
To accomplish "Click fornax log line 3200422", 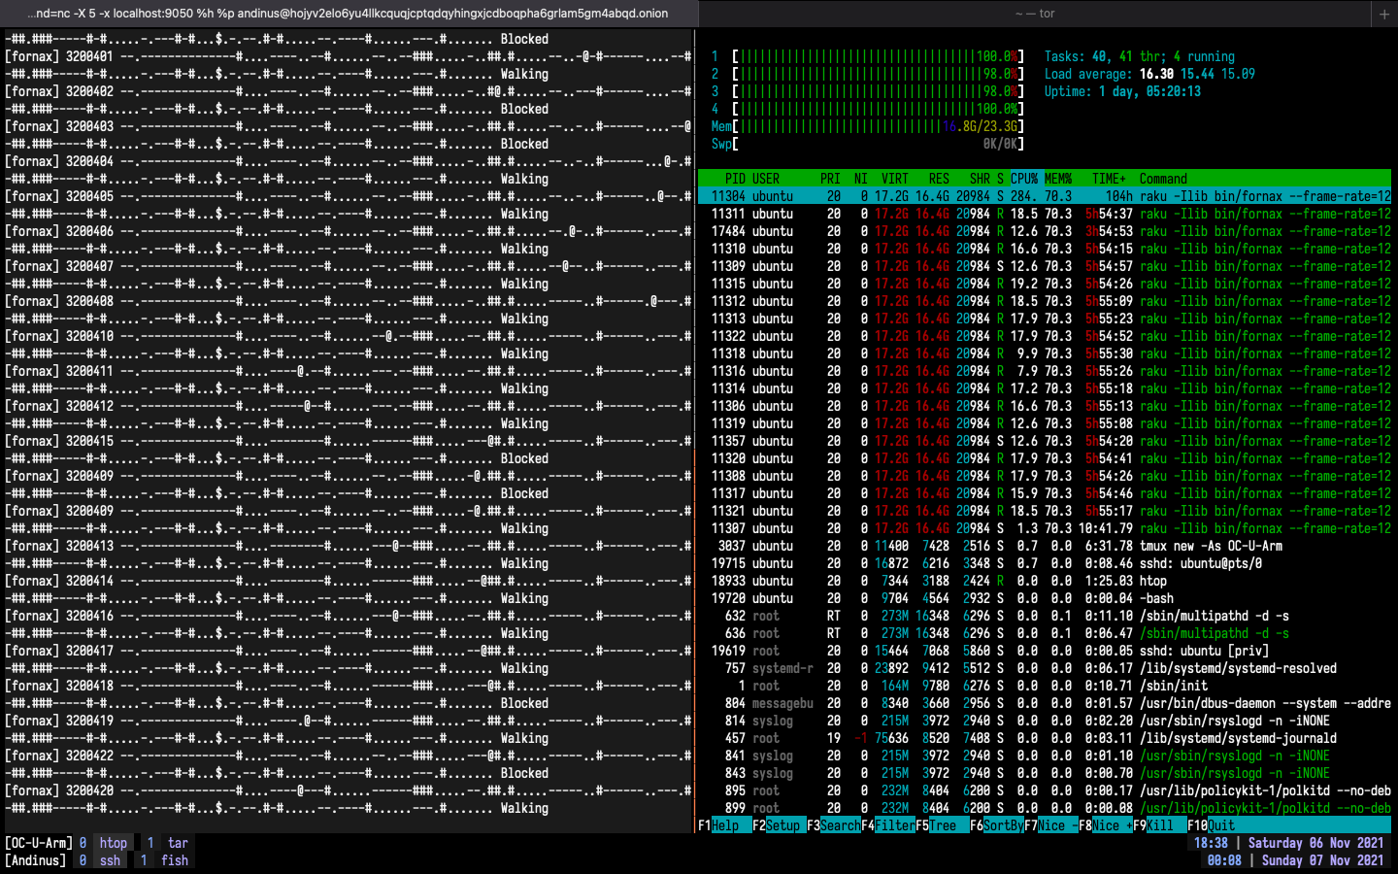I will [348, 756].
